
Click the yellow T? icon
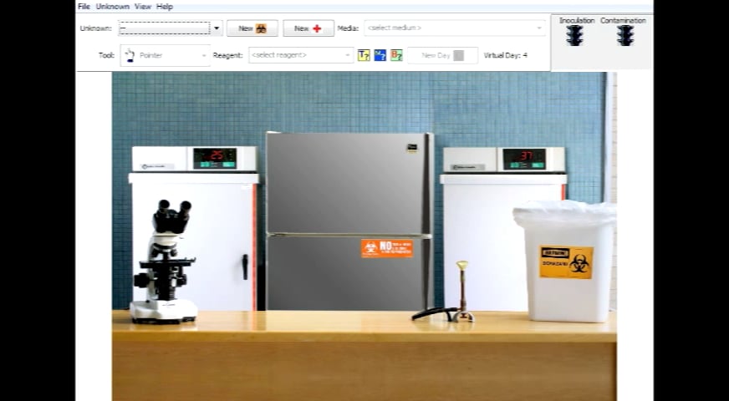pos(364,55)
